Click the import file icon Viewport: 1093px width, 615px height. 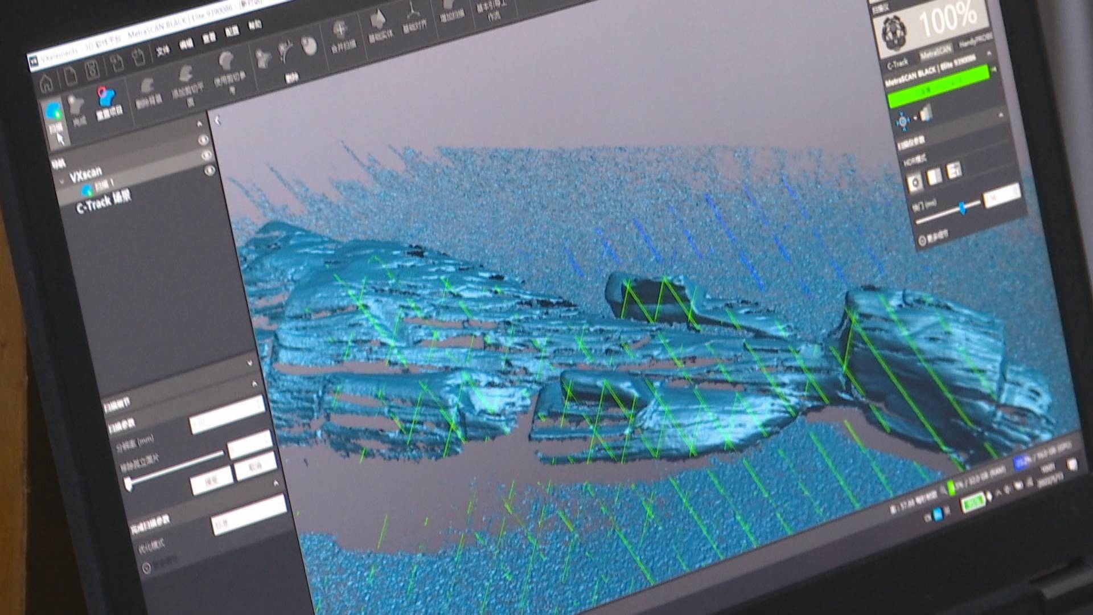[x=116, y=64]
